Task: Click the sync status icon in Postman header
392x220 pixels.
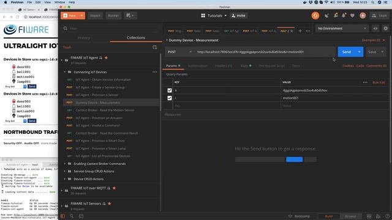Action: [x=315, y=15]
